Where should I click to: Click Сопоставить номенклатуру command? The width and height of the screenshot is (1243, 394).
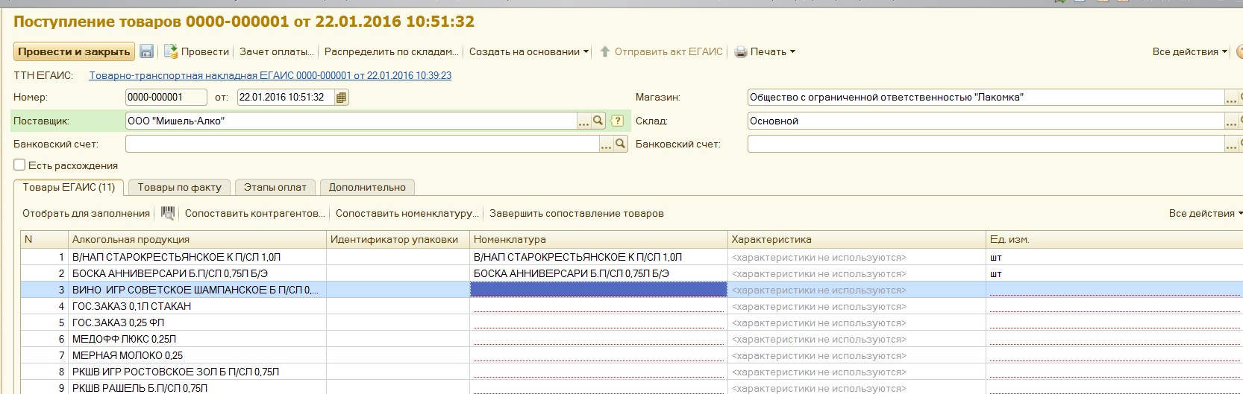pyautogui.click(x=407, y=214)
